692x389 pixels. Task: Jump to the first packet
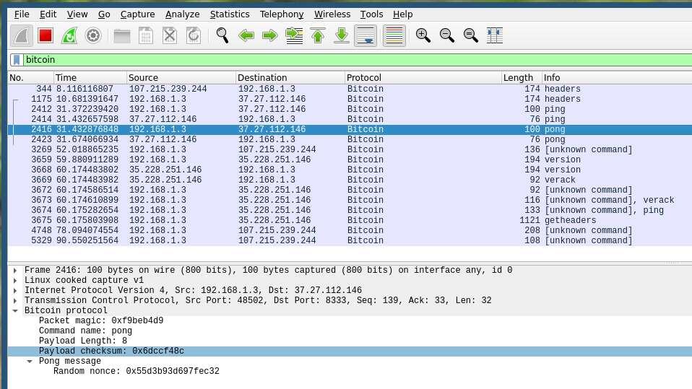click(x=318, y=36)
